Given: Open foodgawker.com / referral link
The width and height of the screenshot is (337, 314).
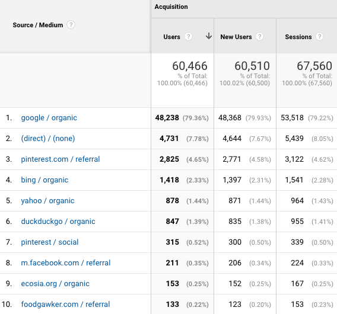Looking at the screenshot, I should 65,305.
